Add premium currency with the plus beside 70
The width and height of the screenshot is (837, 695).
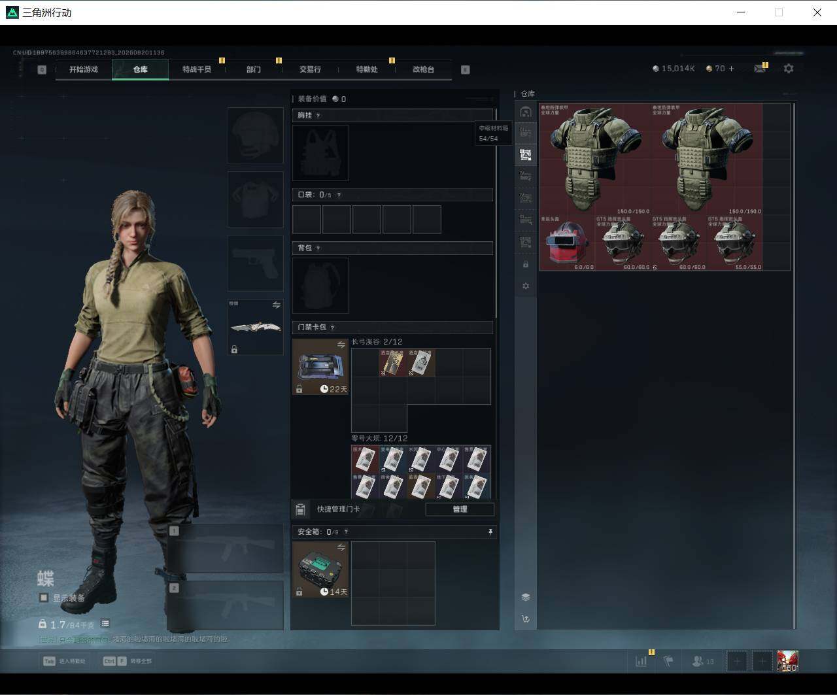point(731,68)
